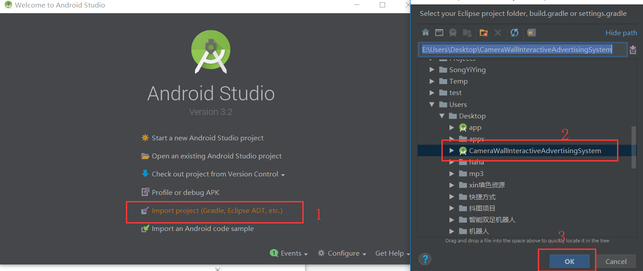Toggle Show Hidden Files icon
This screenshot has width=643, height=271.
coord(531,32)
